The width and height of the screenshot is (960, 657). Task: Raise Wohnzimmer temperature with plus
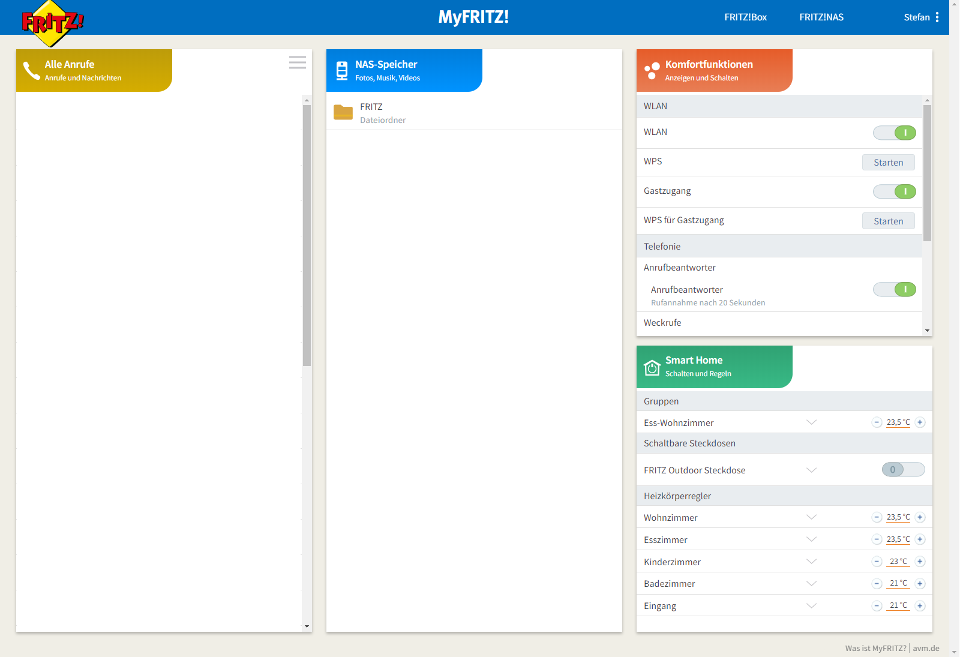(920, 517)
